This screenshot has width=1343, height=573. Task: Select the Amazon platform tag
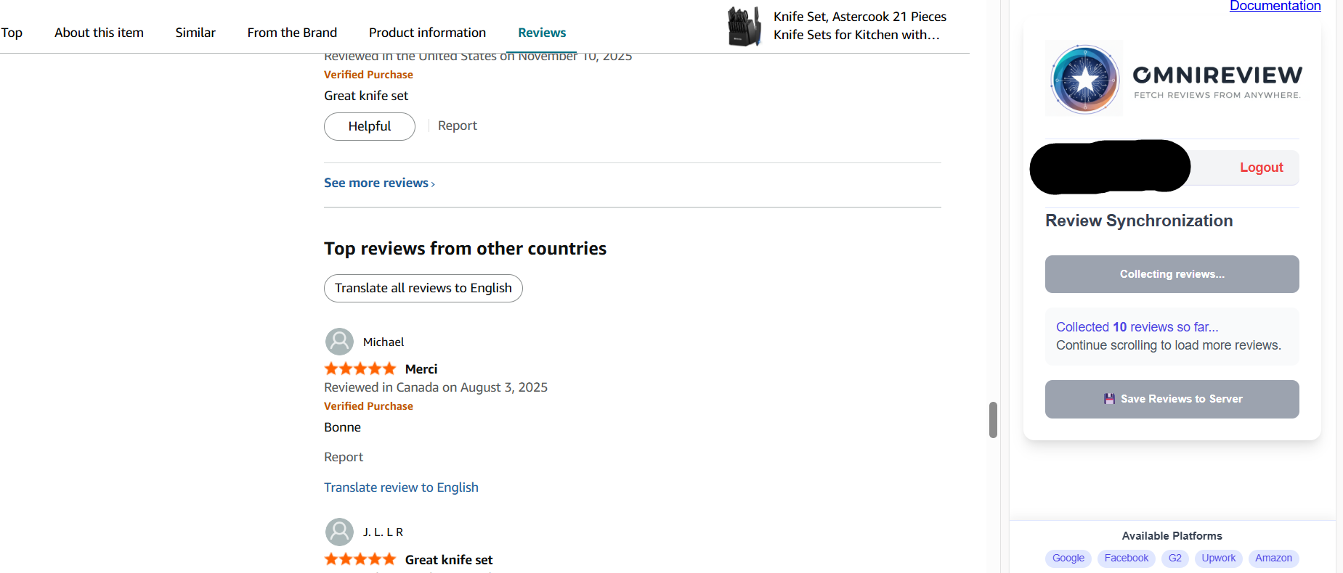pyautogui.click(x=1273, y=558)
